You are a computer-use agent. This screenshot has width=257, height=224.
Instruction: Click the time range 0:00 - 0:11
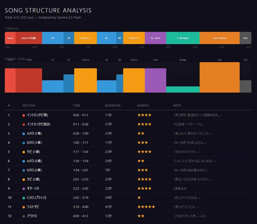[81, 115]
